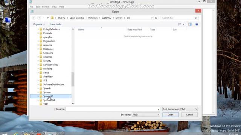The image size is (241, 135).
Task: Select System32 in address breadcrumb
Action: tap(106, 18)
